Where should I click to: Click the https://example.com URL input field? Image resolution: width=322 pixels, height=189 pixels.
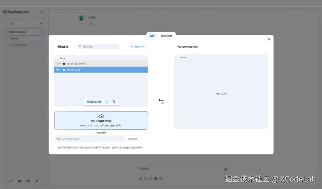coord(89,138)
